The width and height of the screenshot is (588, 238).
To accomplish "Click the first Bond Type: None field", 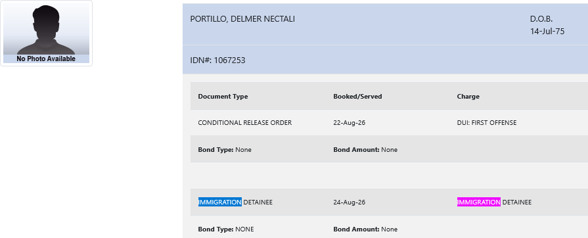I will click(x=225, y=150).
